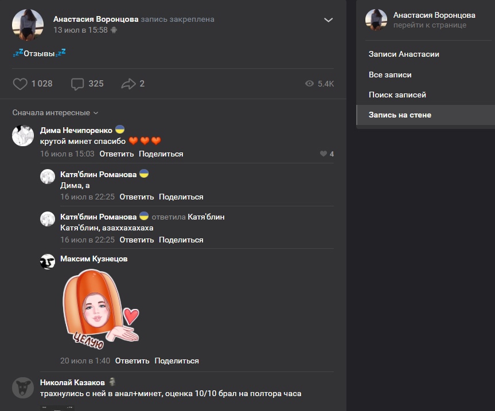Viewport: 495px width, 411px height.
Task: Open comments via speech bubble icon
Action: (x=77, y=84)
